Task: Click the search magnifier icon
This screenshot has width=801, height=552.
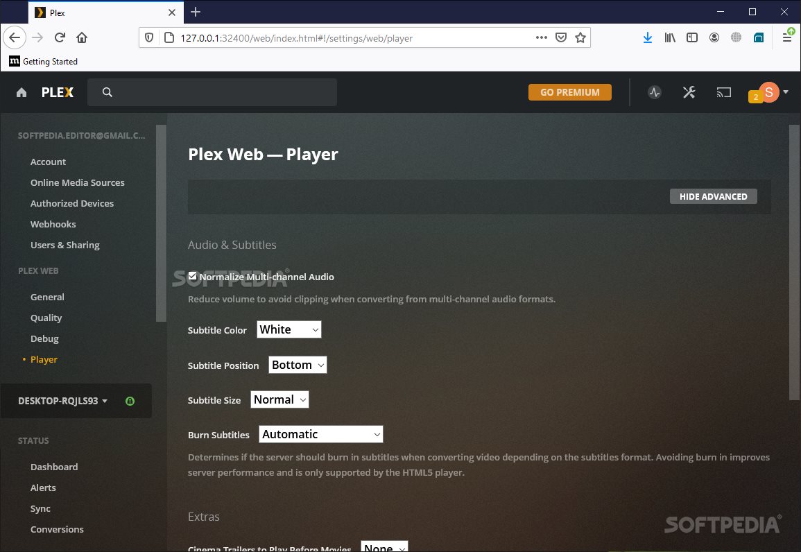Action: click(x=107, y=92)
